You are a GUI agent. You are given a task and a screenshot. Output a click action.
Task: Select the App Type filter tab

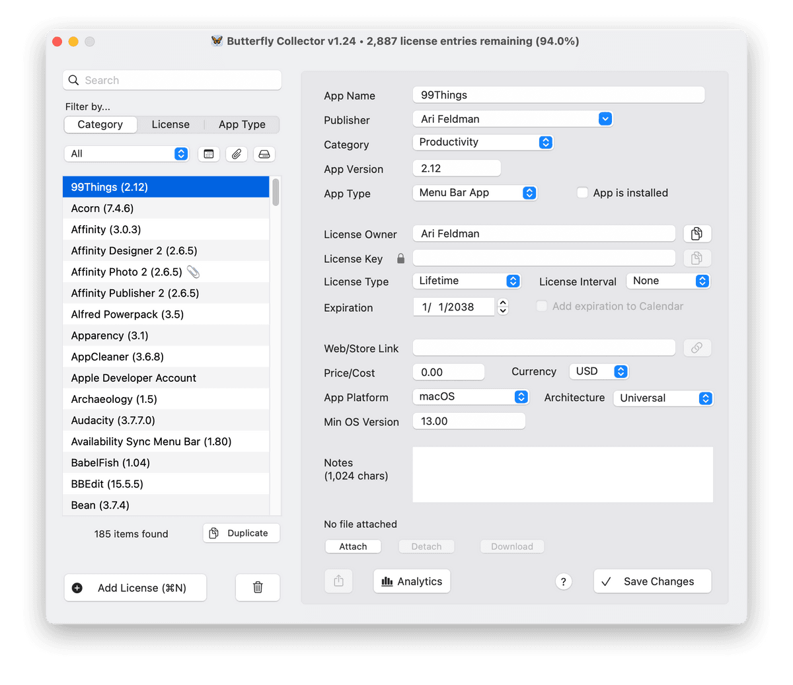point(242,125)
